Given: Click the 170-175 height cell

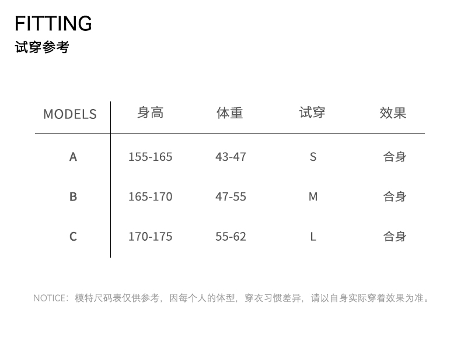Looking at the screenshot, I should (150, 236).
